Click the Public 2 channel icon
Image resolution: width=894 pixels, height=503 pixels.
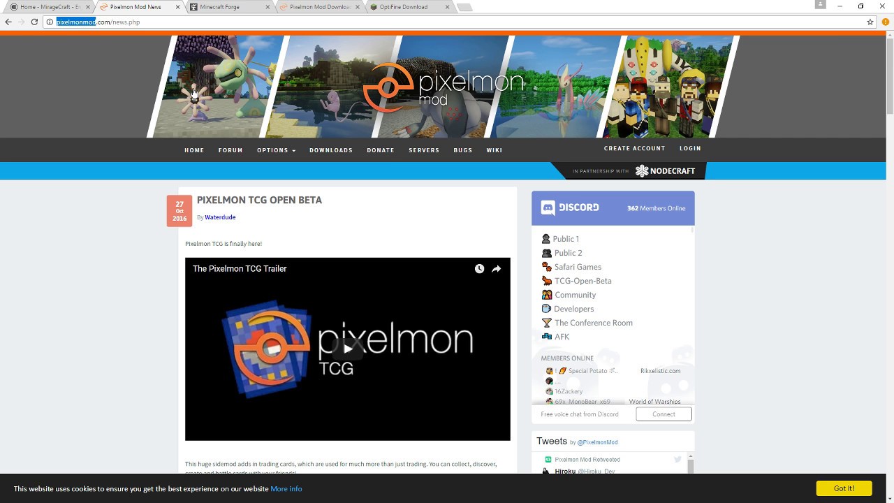[x=546, y=253]
